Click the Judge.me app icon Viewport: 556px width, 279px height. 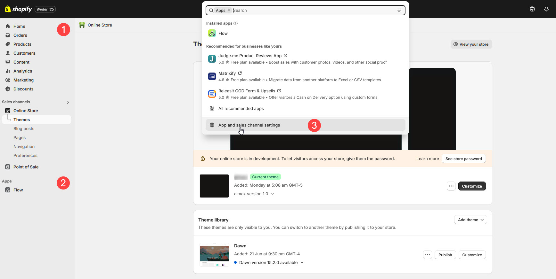[212, 59]
